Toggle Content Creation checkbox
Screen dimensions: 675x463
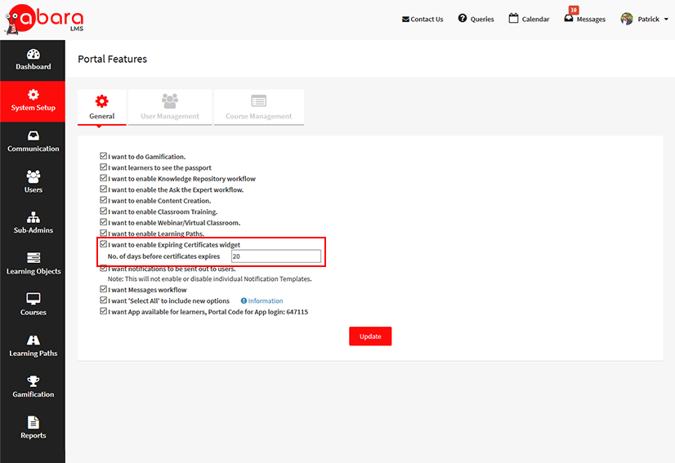tap(103, 200)
